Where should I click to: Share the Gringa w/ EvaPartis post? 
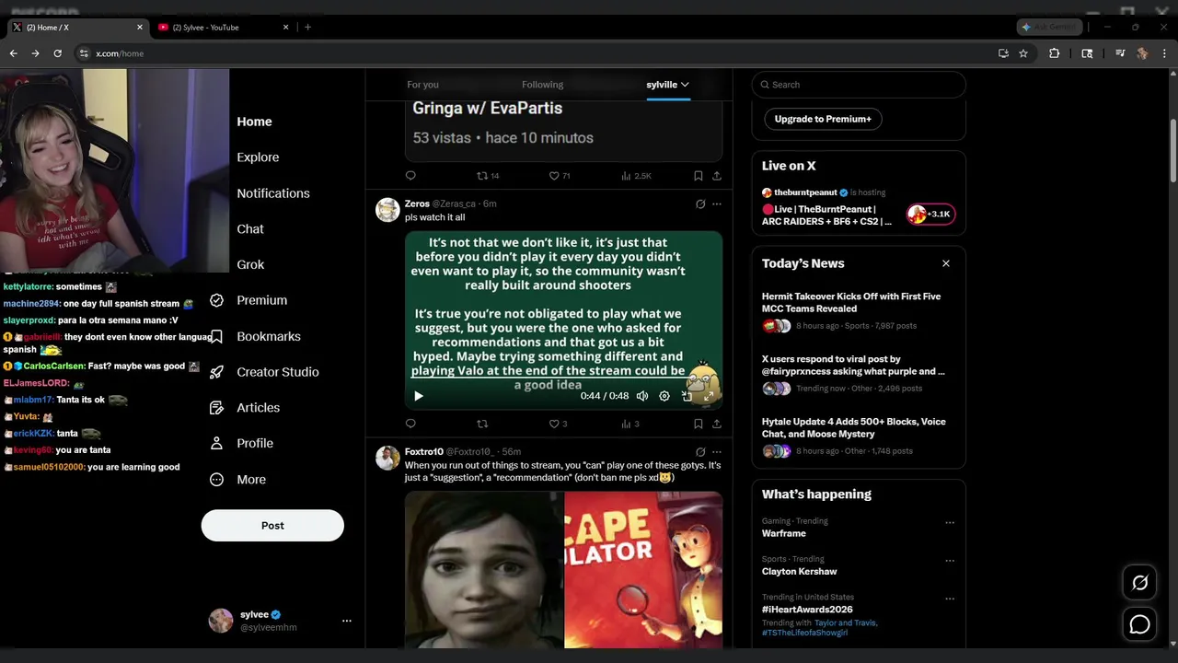(716, 175)
